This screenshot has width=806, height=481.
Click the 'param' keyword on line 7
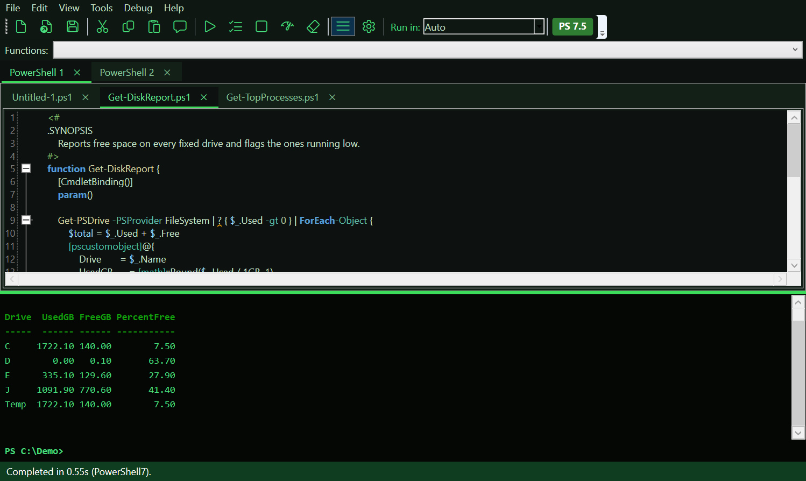click(x=72, y=195)
